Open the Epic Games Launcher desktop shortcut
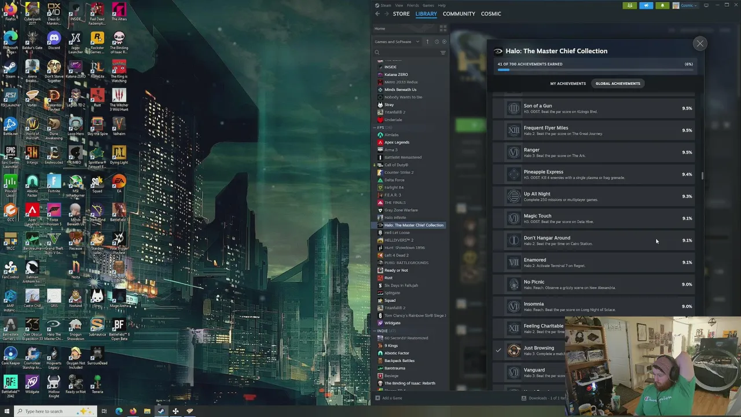741x417 pixels. coord(10,156)
